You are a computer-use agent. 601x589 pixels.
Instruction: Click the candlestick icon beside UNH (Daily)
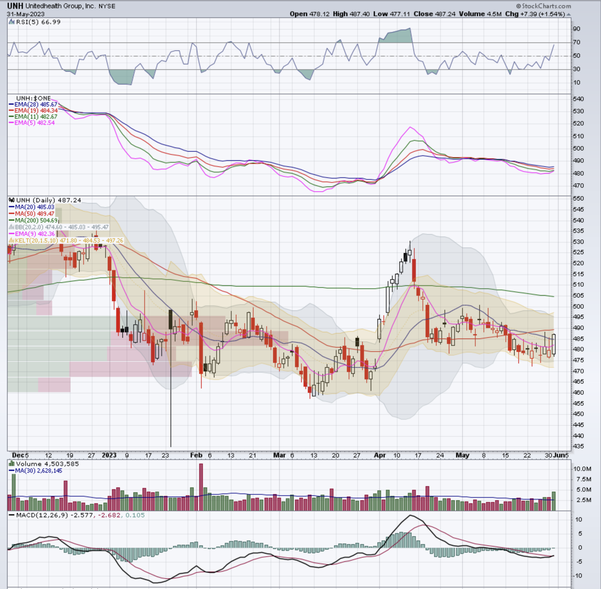click(x=12, y=200)
